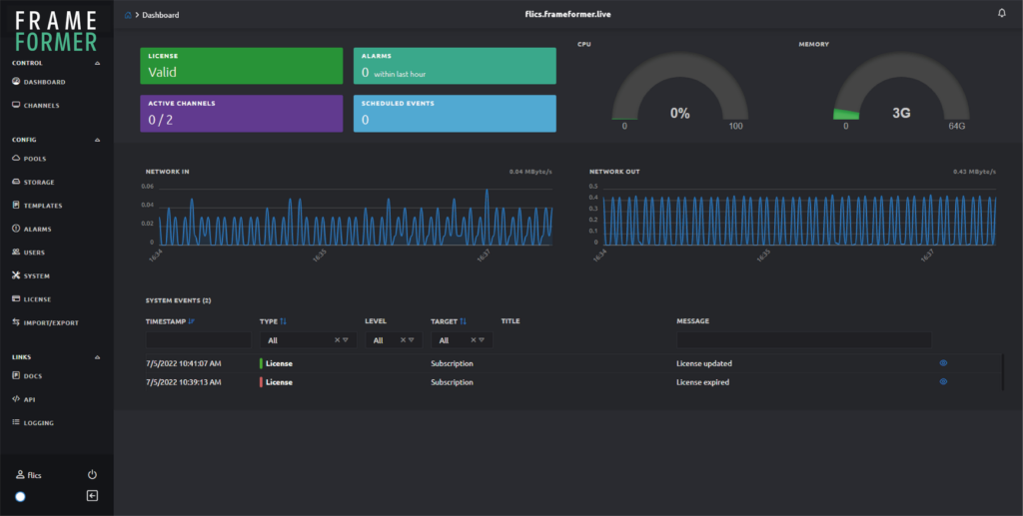Collapse the Config section
This screenshot has height=516, width=1023.
tap(97, 140)
